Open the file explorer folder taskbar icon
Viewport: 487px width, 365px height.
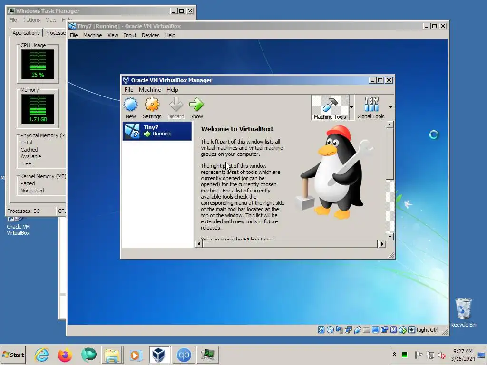[x=112, y=355]
